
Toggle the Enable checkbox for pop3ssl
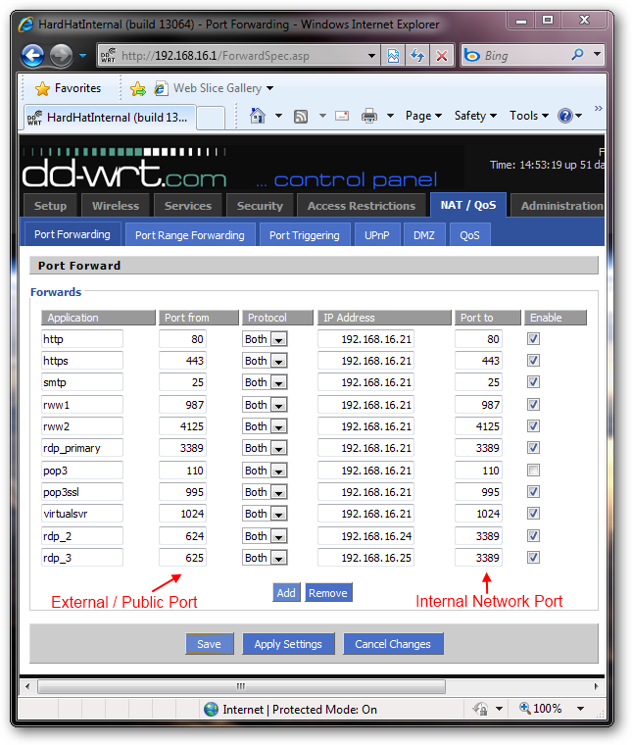click(533, 491)
